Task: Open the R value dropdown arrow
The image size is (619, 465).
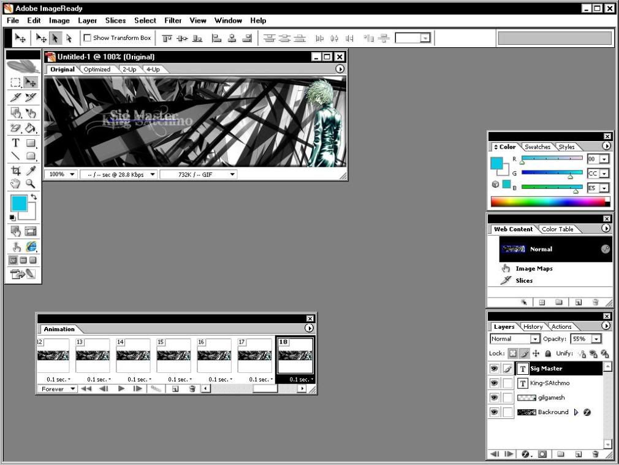Action: [x=604, y=159]
